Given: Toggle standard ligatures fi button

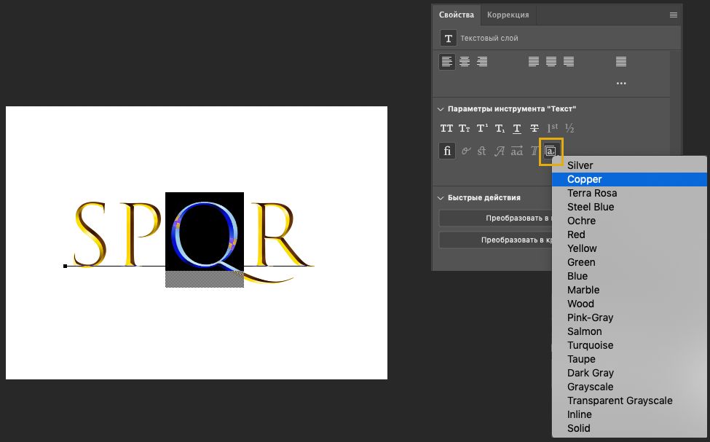Looking at the screenshot, I should [446, 151].
